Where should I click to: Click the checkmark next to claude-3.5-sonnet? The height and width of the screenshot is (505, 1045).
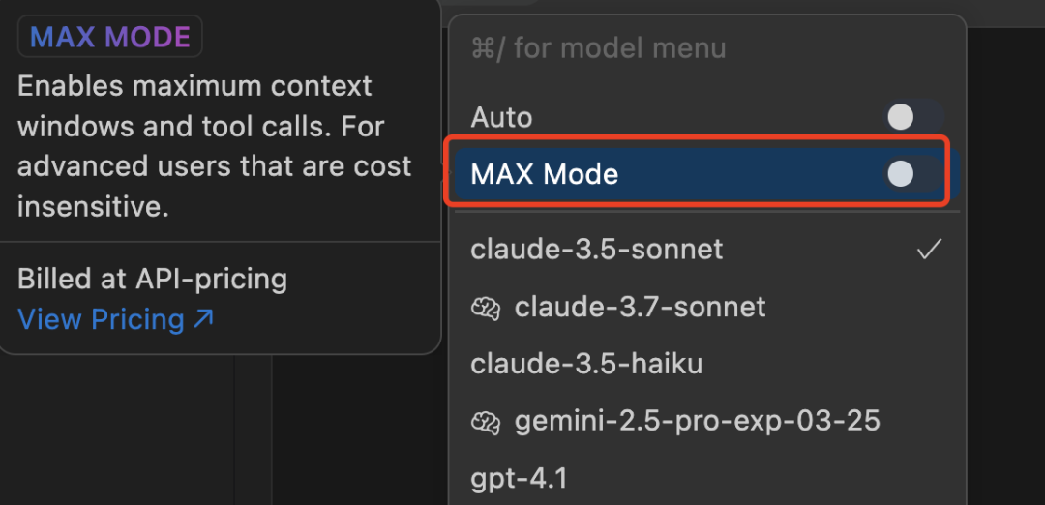(x=929, y=250)
